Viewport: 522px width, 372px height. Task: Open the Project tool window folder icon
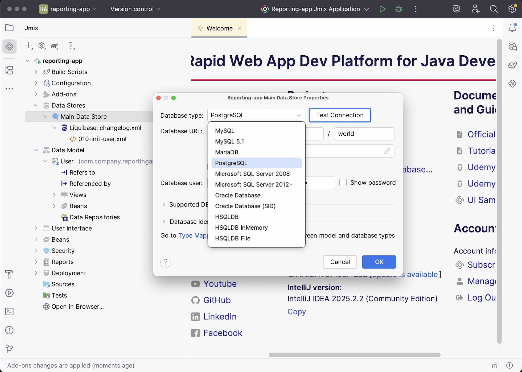point(9,28)
